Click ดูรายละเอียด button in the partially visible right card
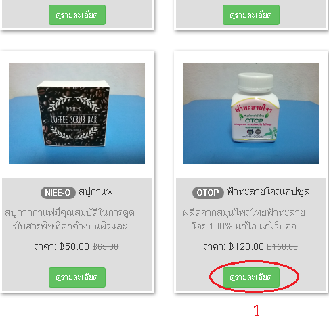The width and height of the screenshot is (329, 320). tap(251, 15)
